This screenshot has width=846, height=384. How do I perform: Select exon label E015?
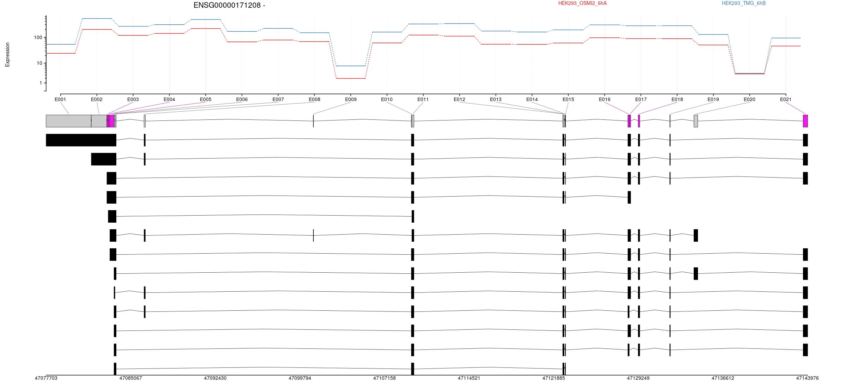click(568, 99)
